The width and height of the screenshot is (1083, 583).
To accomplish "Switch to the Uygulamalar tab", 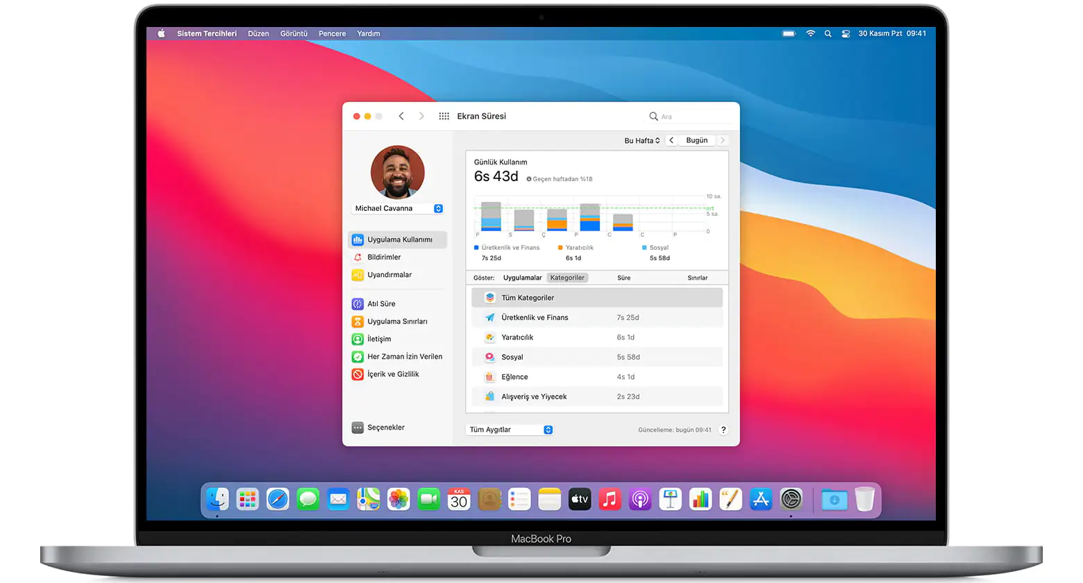I will click(524, 277).
